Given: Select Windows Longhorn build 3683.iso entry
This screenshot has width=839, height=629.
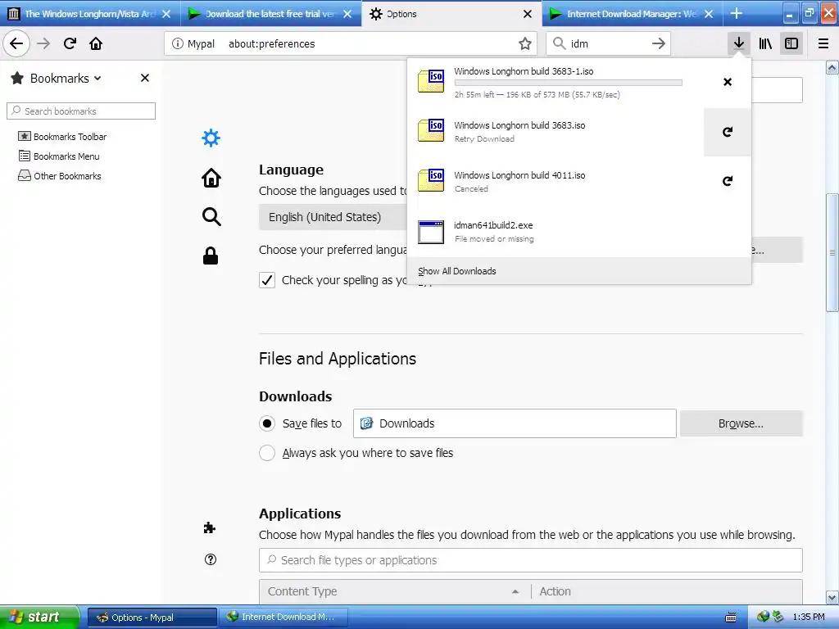Looking at the screenshot, I should pyautogui.click(x=556, y=132).
